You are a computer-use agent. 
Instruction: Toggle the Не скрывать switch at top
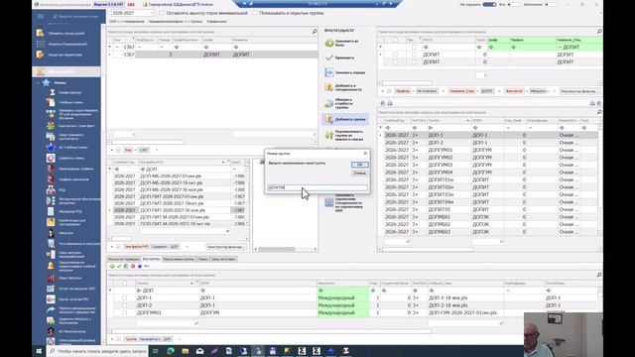click(x=489, y=4)
